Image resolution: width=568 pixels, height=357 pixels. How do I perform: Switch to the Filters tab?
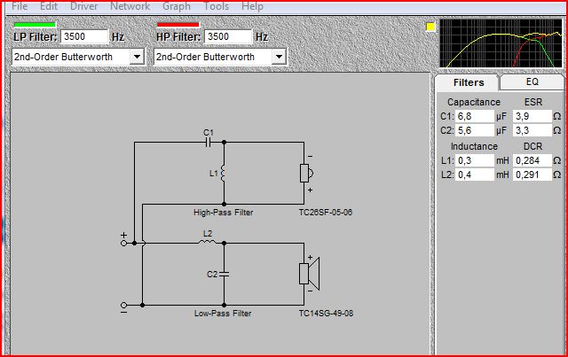469,82
